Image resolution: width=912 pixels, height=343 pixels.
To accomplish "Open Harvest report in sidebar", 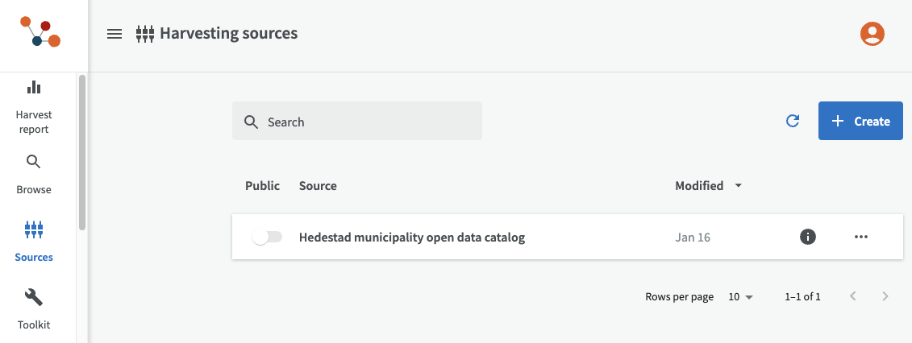I will [x=33, y=106].
